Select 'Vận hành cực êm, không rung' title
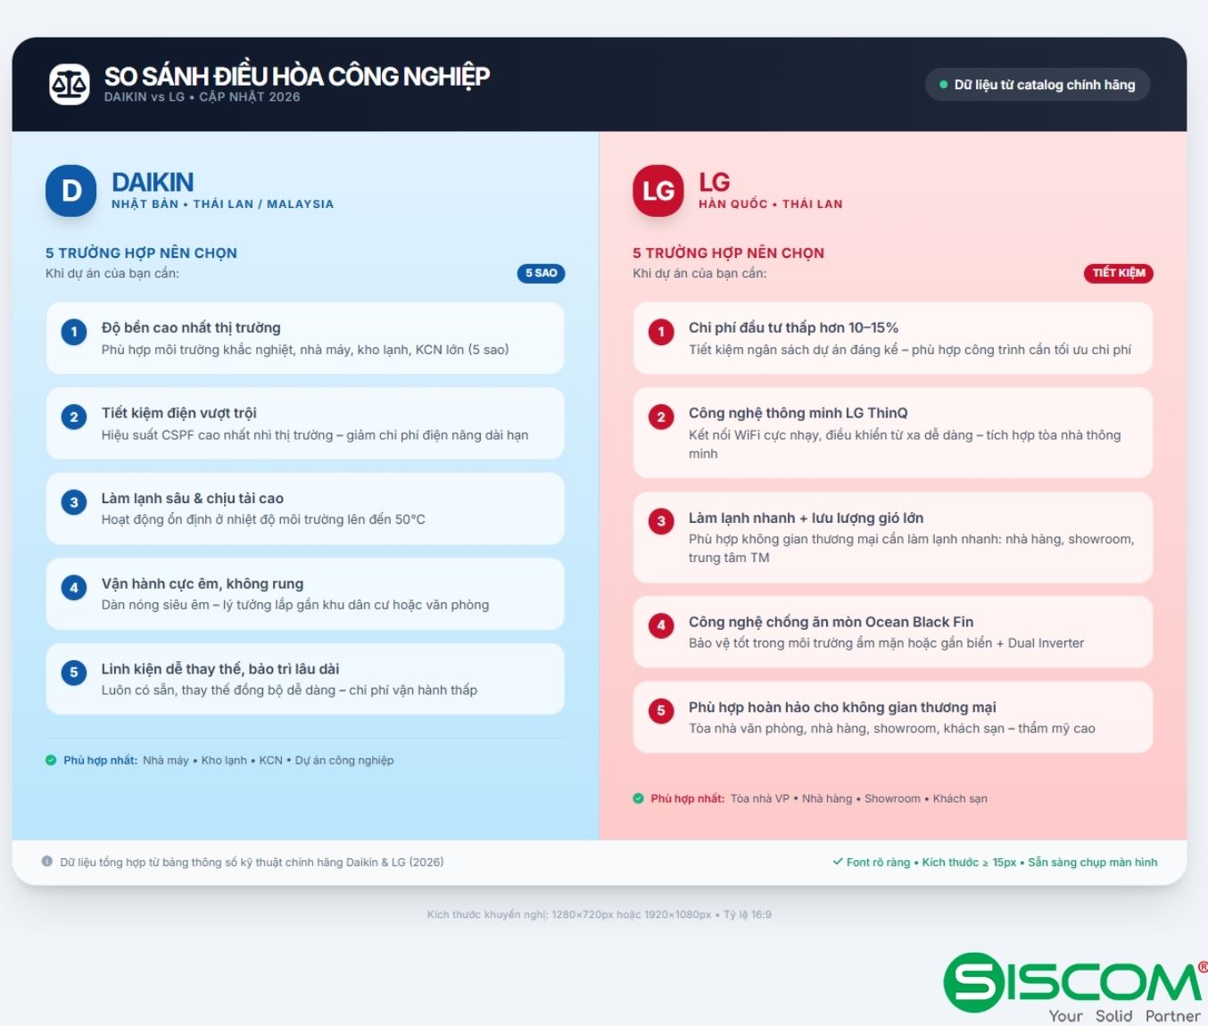Image resolution: width=1208 pixels, height=1026 pixels. click(x=203, y=583)
